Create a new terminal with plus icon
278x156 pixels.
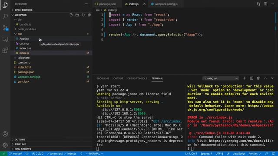[244, 78]
